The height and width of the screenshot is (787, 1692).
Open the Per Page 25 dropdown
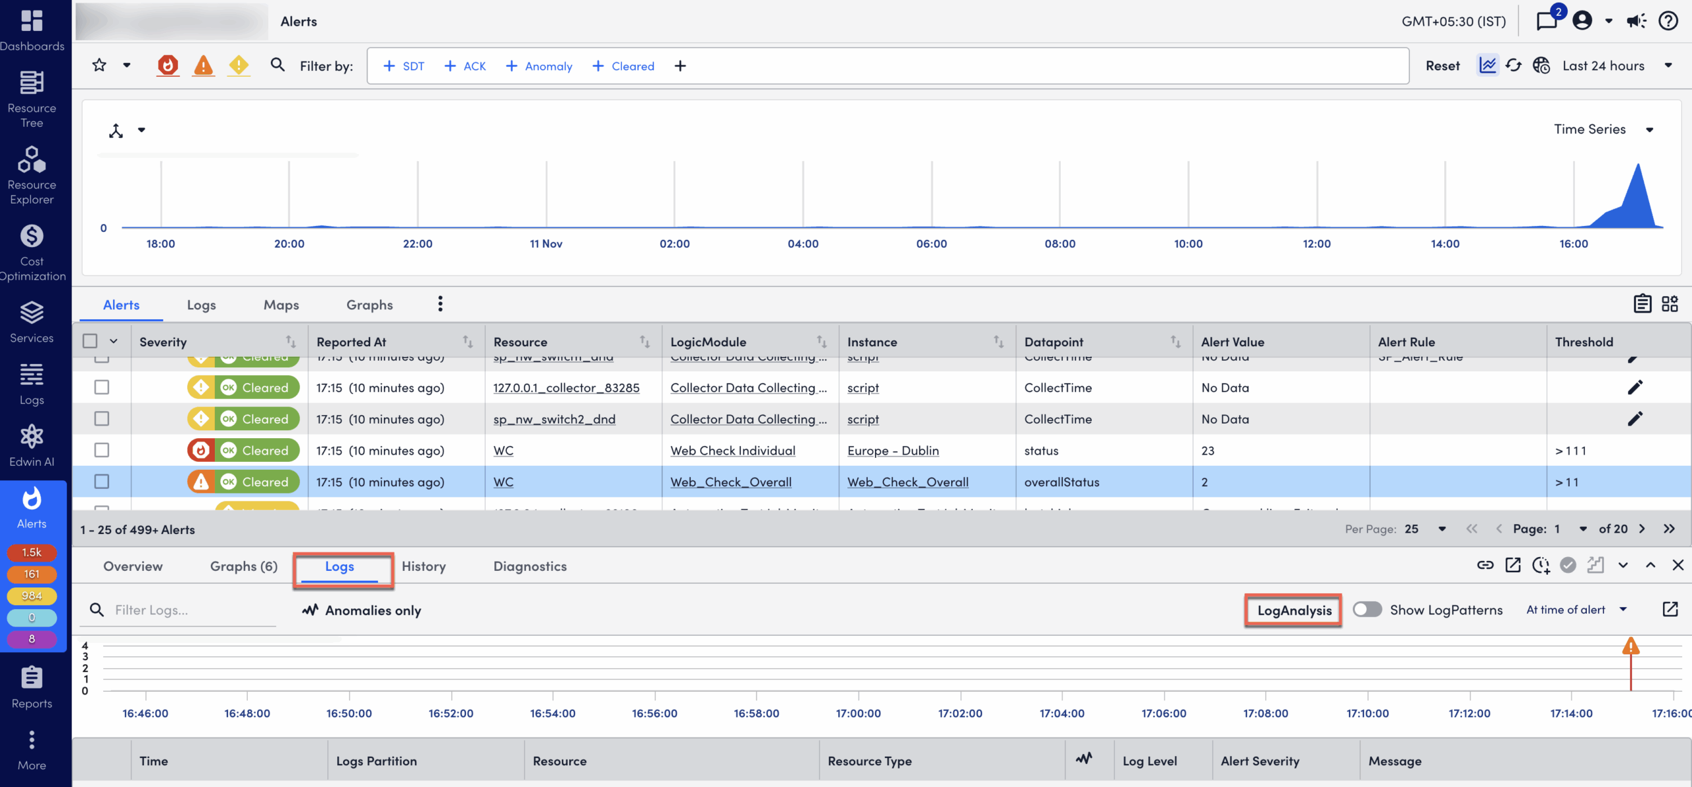(1422, 529)
